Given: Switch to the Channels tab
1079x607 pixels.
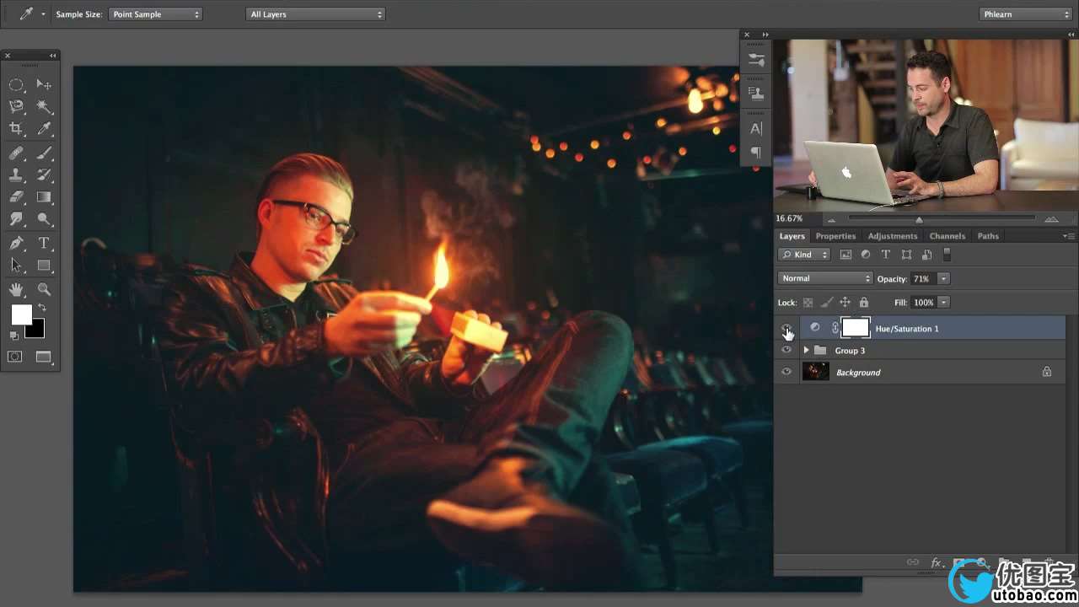Looking at the screenshot, I should [947, 236].
